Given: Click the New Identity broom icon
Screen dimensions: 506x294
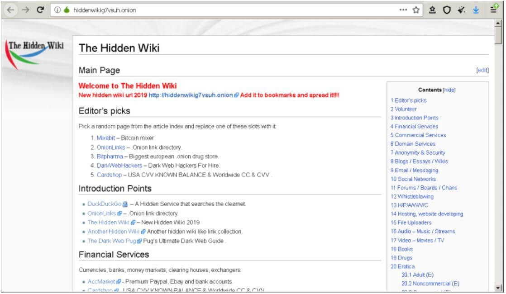Looking at the screenshot, I should pyautogui.click(x=462, y=10).
